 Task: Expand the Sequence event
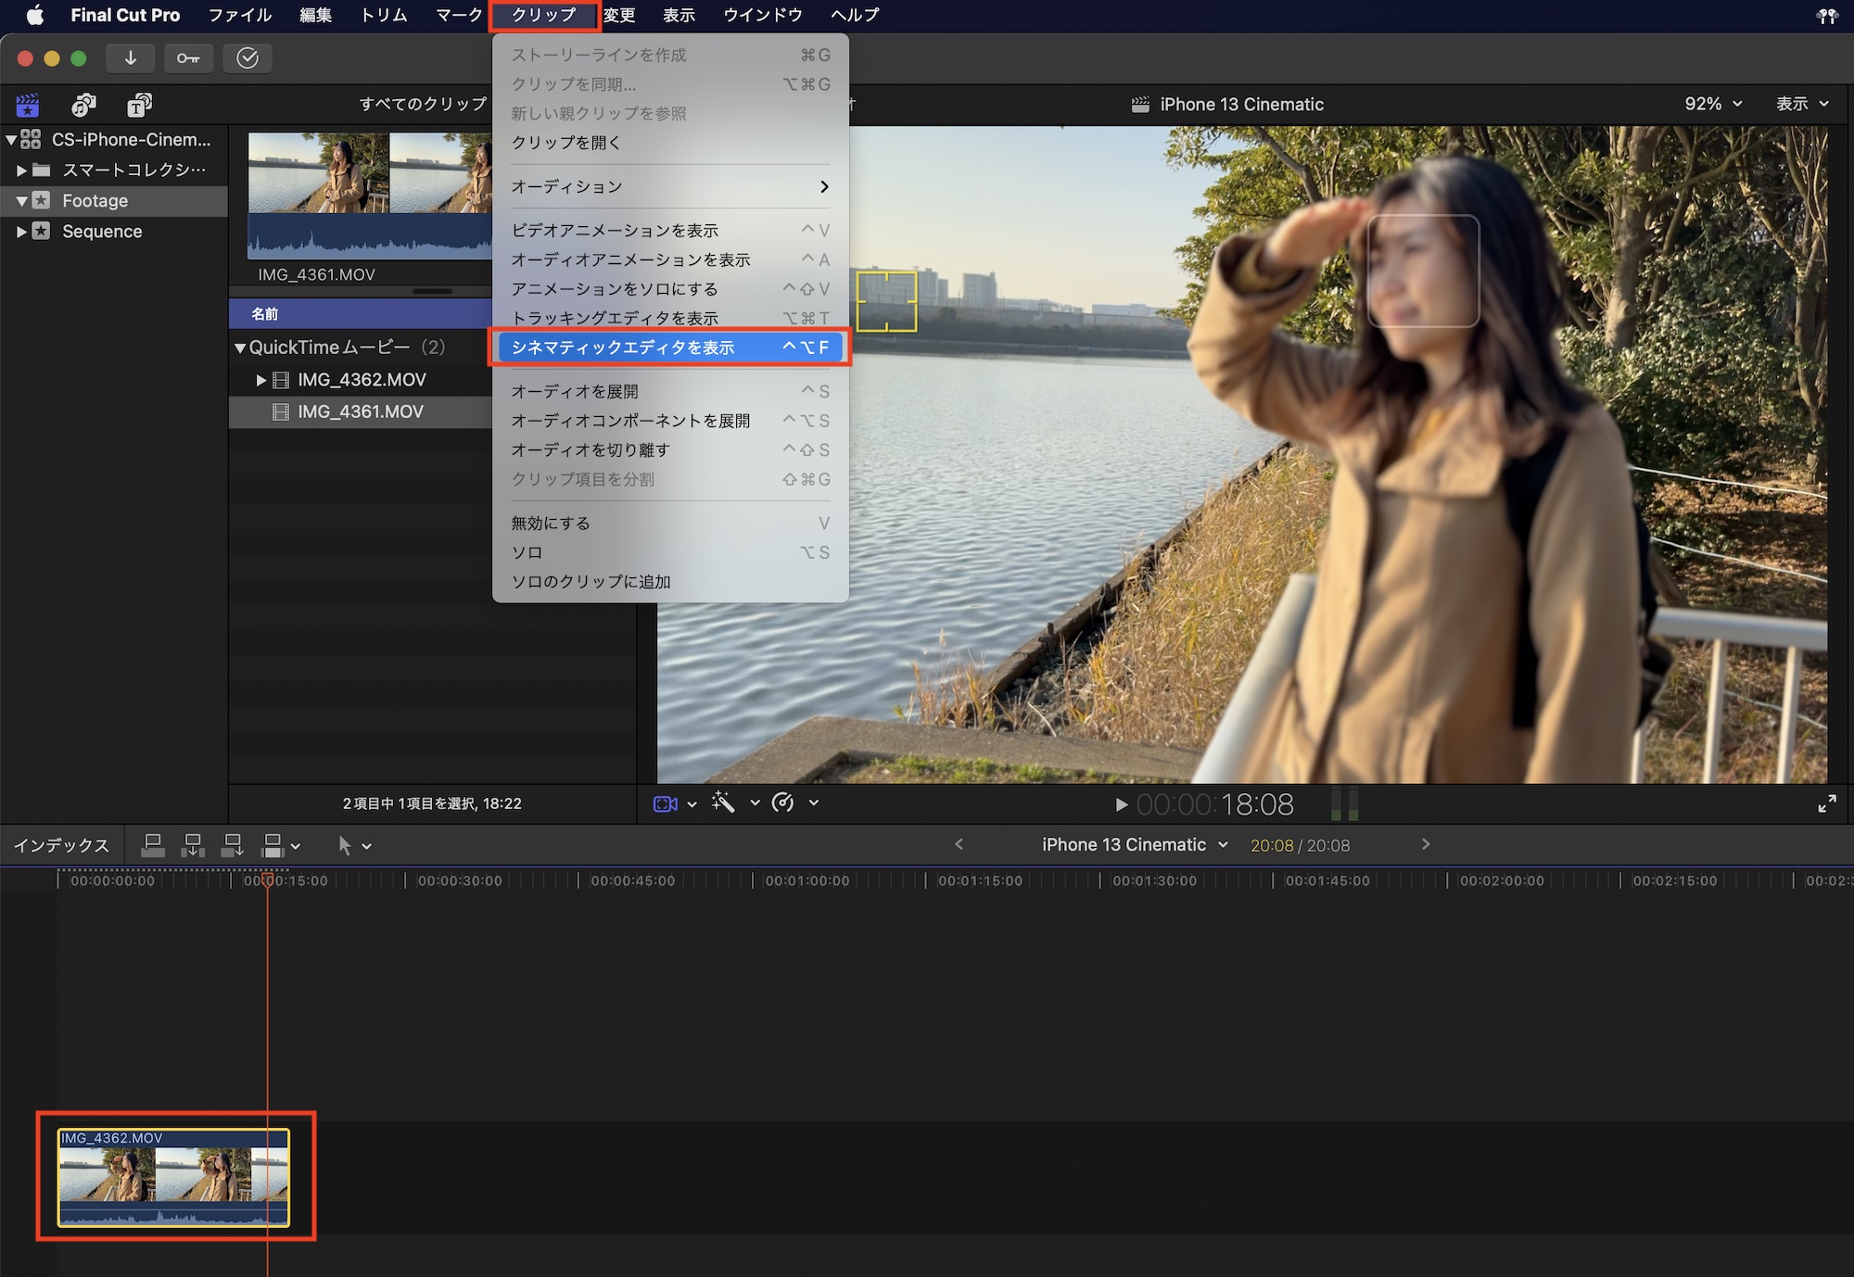[x=21, y=232]
